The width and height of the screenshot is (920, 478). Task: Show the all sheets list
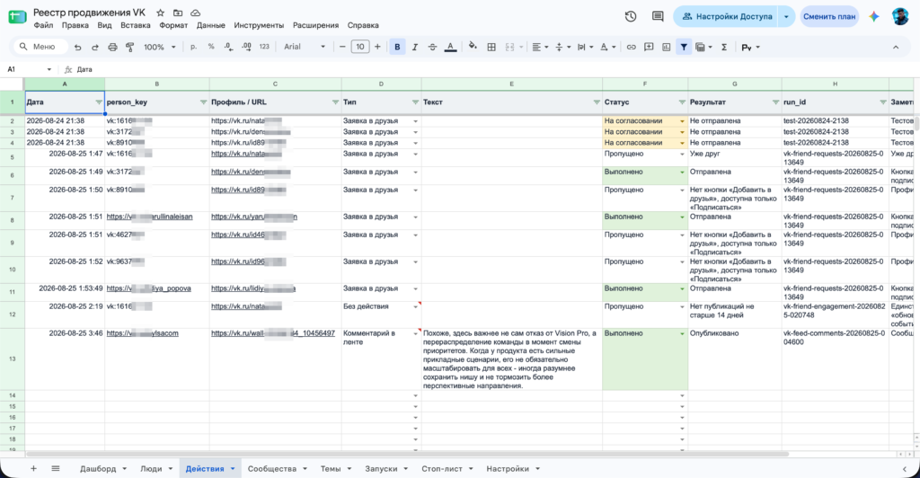[55, 469]
